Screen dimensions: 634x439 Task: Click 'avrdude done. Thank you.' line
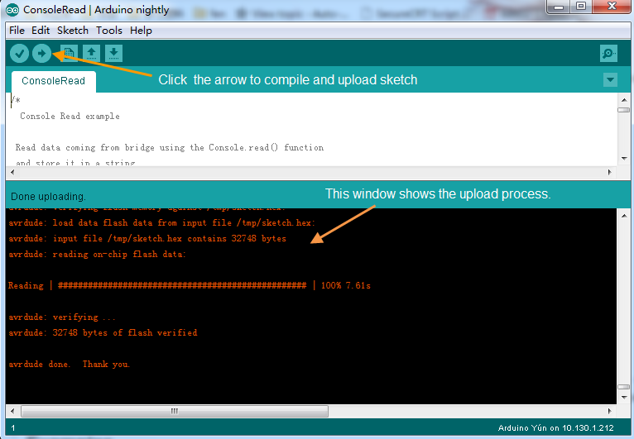click(70, 365)
